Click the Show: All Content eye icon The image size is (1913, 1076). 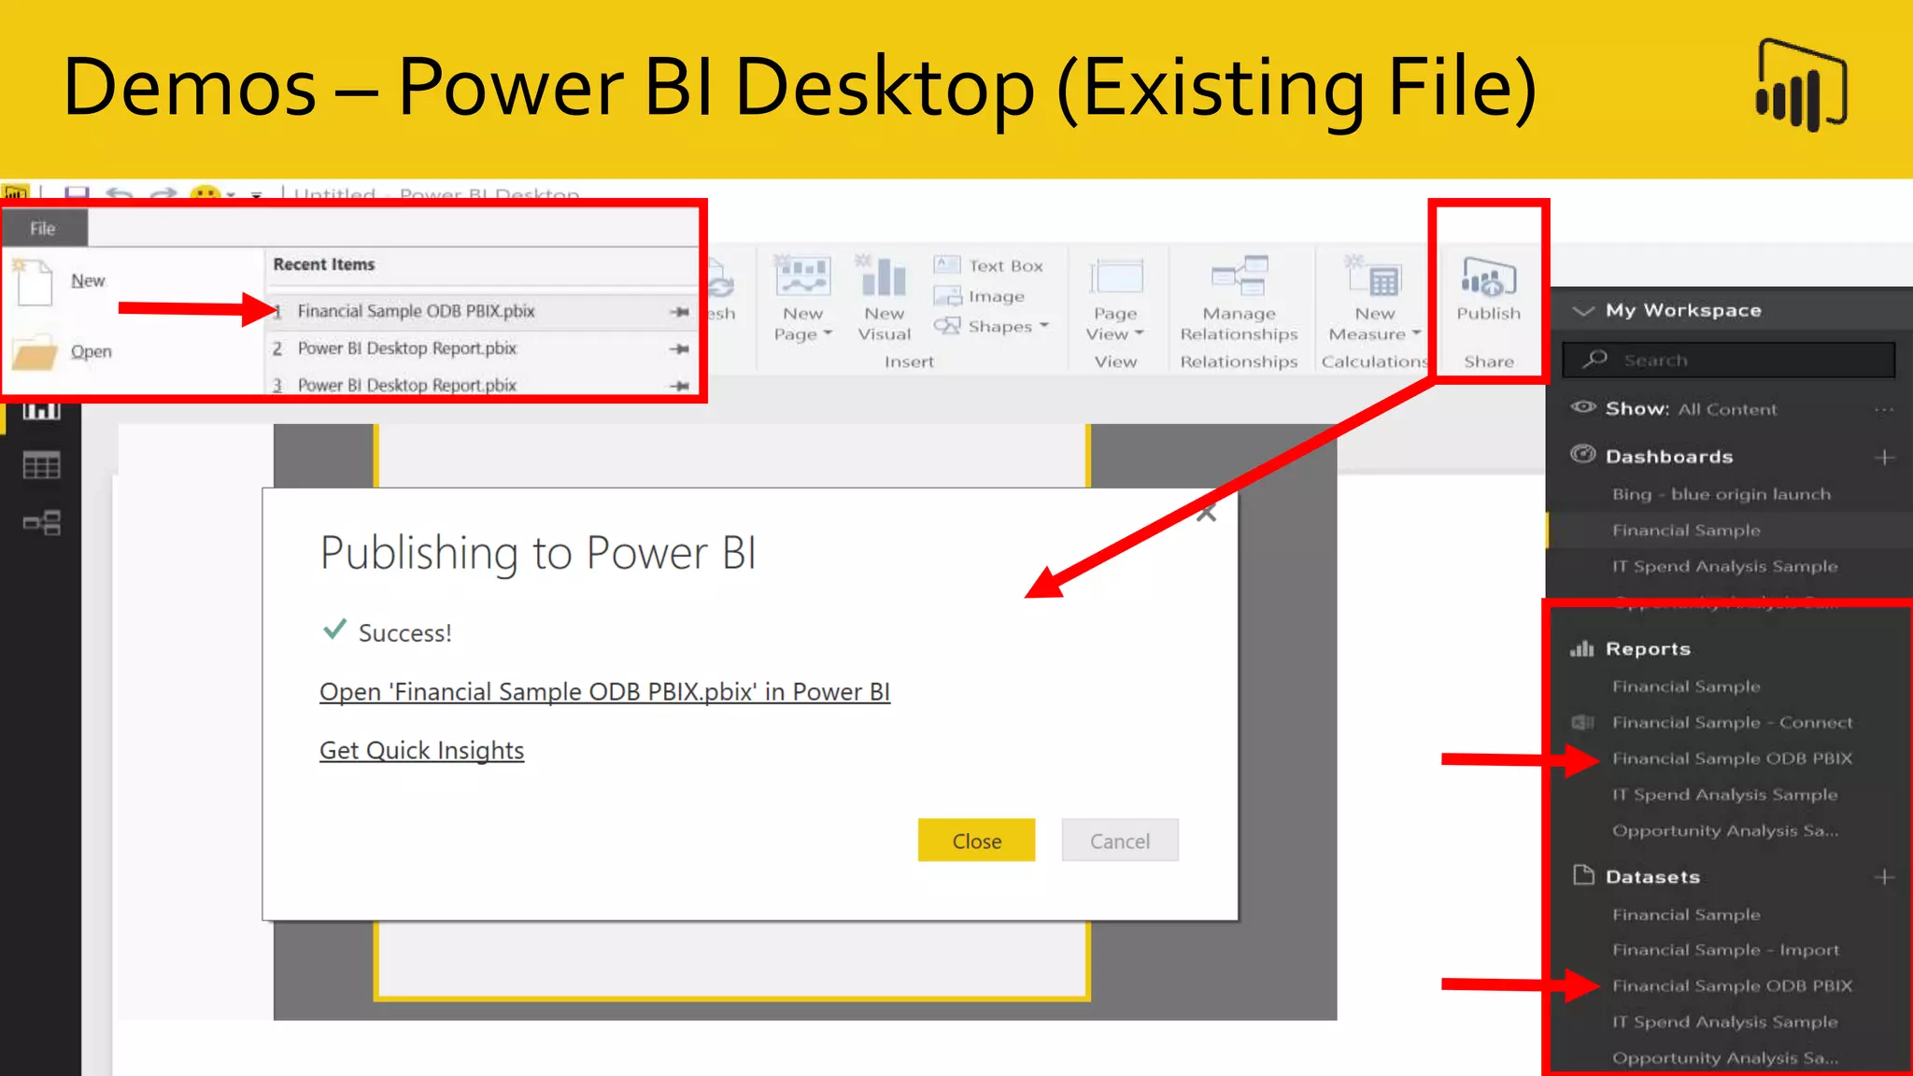click(x=1583, y=407)
